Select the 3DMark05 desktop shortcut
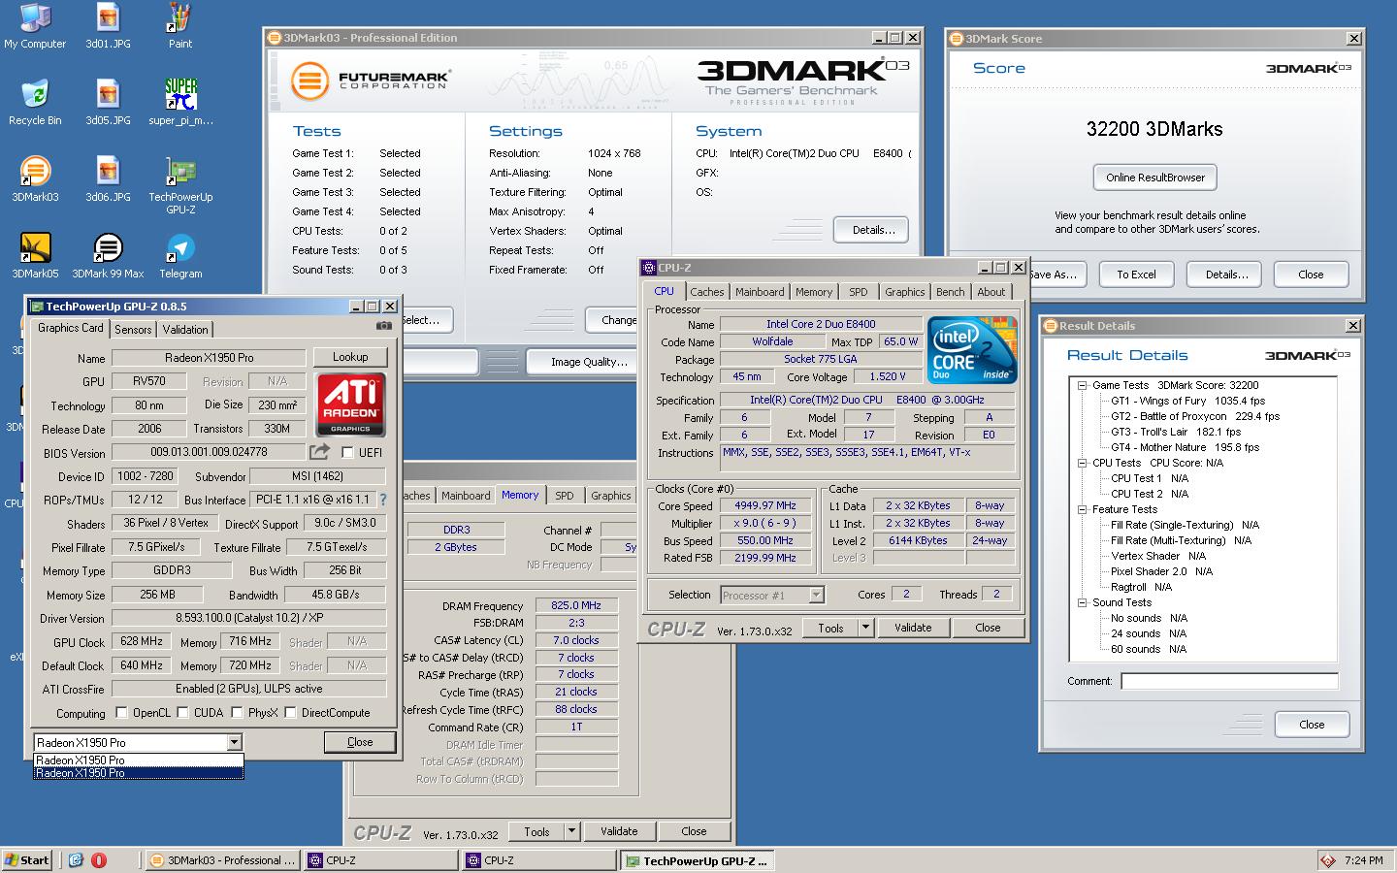 tap(35, 256)
